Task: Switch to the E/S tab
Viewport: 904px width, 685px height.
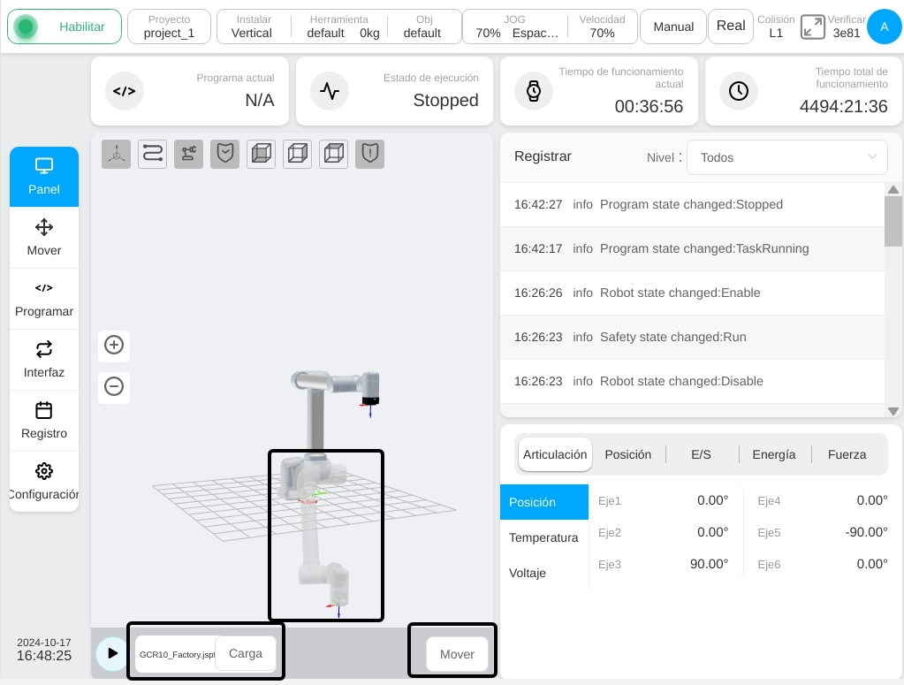Action: [x=701, y=454]
